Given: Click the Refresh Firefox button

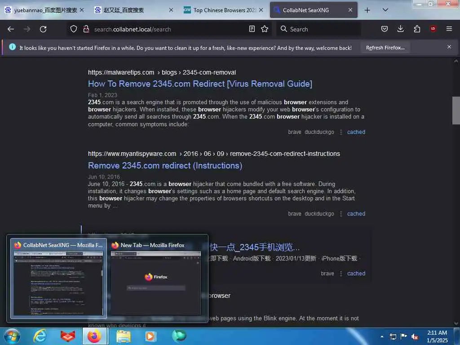Looking at the screenshot, I should click(x=385, y=48).
